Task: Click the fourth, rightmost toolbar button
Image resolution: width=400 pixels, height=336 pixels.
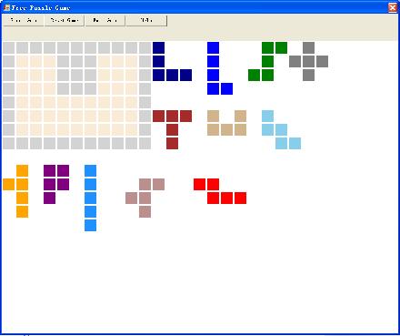Action: [146, 20]
